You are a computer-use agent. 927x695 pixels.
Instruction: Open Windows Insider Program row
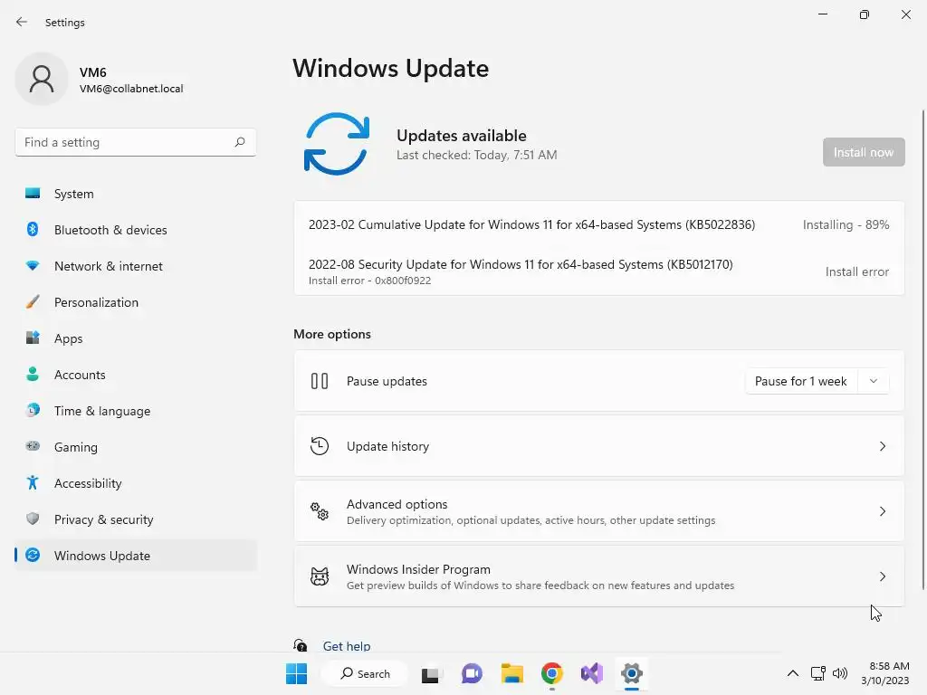point(599,576)
